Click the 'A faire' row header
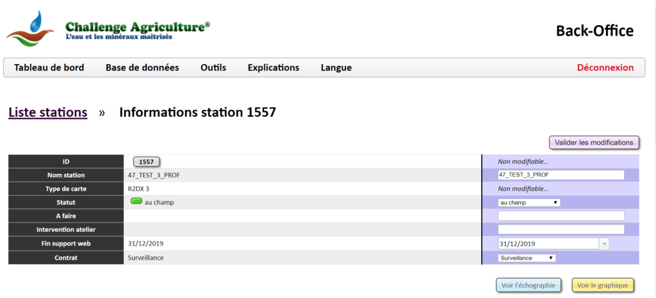The height and width of the screenshot is (298, 656). (66, 216)
